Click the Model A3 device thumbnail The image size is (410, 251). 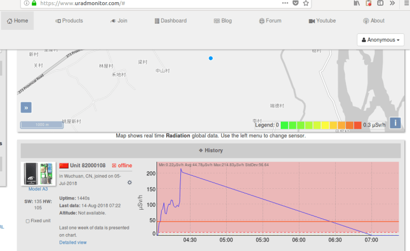[x=38, y=174]
